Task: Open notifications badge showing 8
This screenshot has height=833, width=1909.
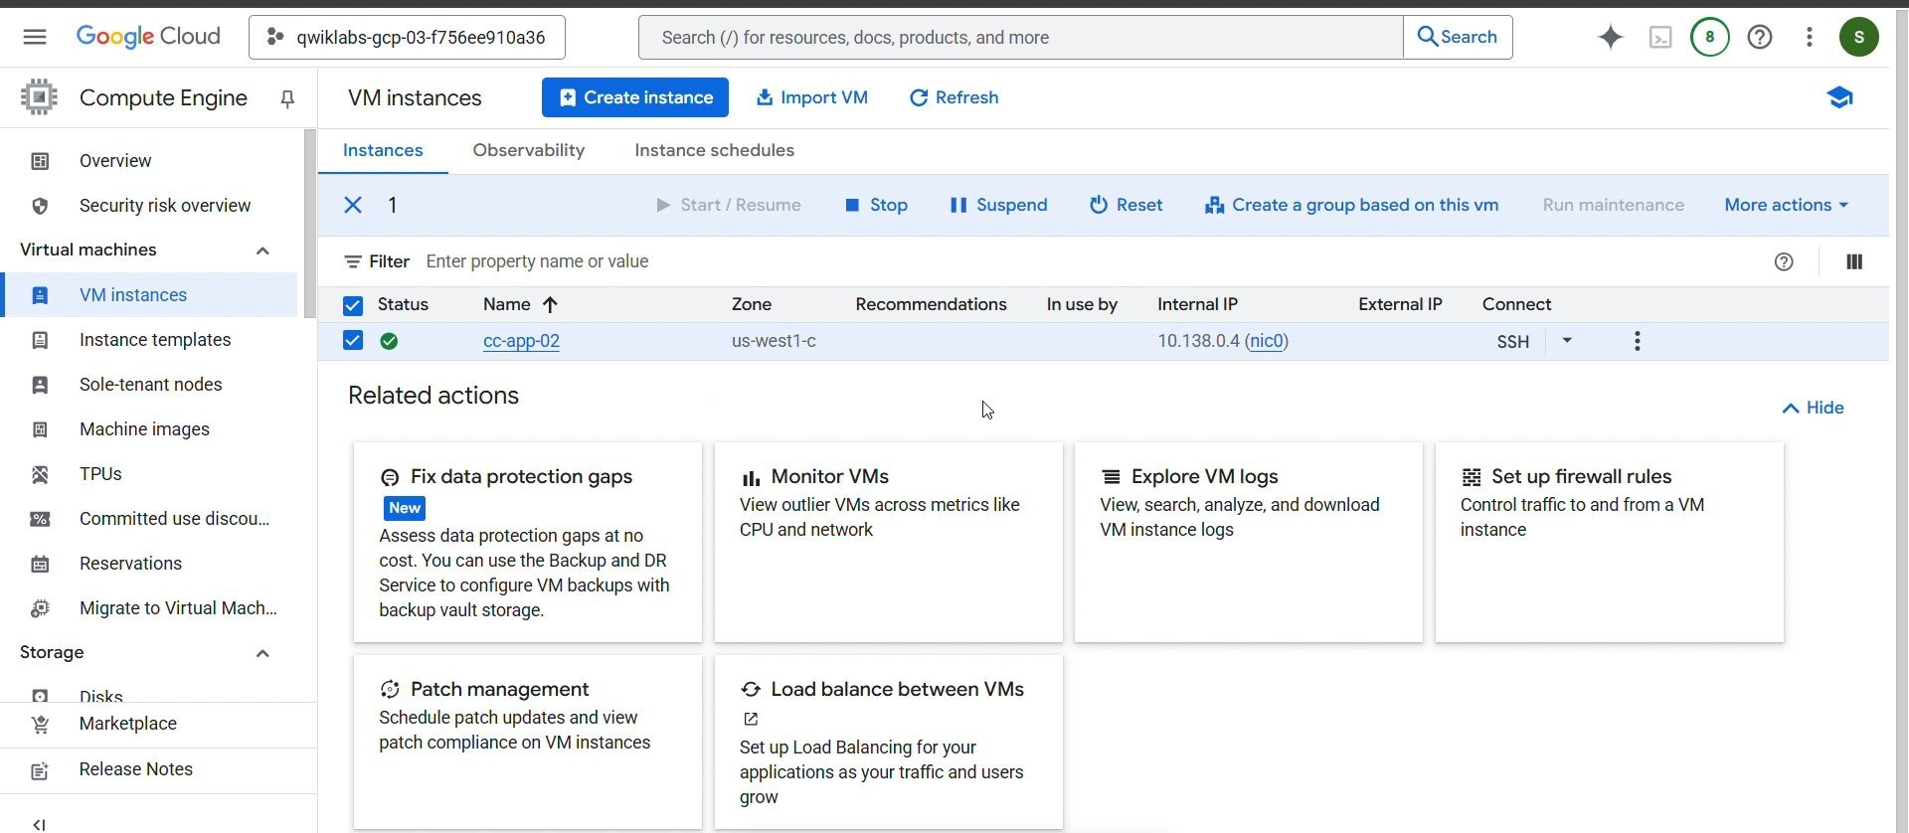Action: click(x=1709, y=37)
